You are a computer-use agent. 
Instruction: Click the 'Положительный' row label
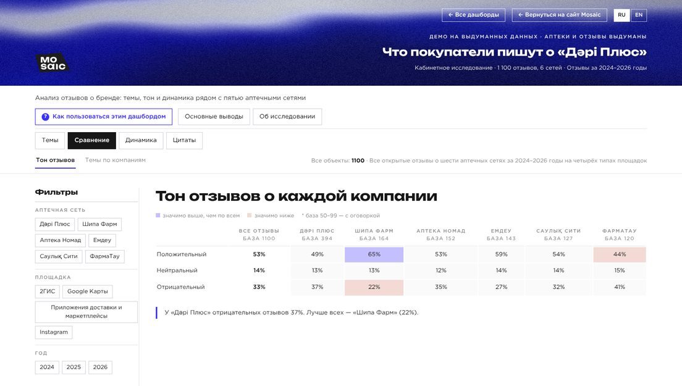(182, 254)
